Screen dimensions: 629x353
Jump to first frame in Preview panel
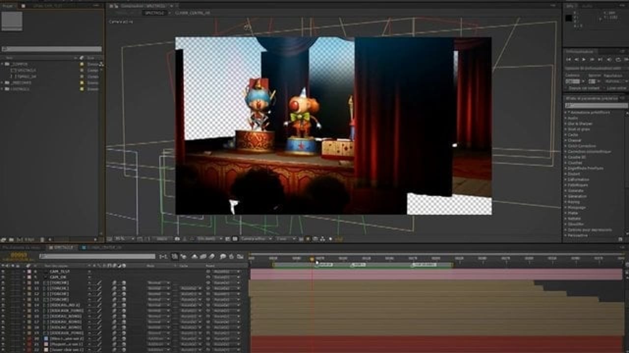tap(569, 59)
